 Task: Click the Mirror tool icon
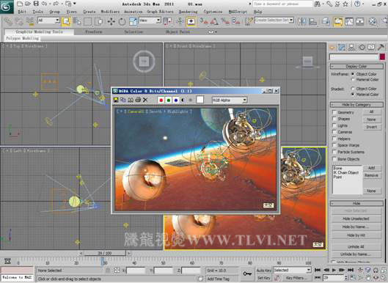301,22
